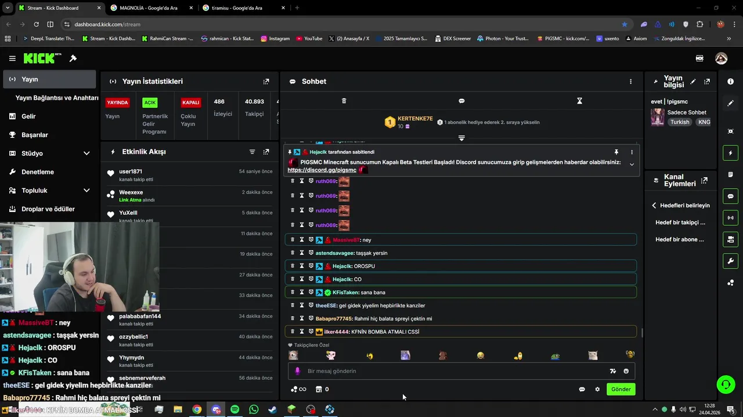The height and width of the screenshot is (417, 743).
Task: Timeout theeESE using the hourglass icon
Action: [302, 305]
